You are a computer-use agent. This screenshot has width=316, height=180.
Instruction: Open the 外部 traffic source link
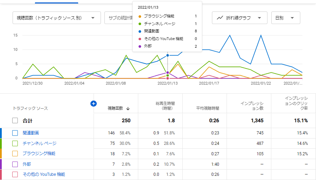coord(27,164)
